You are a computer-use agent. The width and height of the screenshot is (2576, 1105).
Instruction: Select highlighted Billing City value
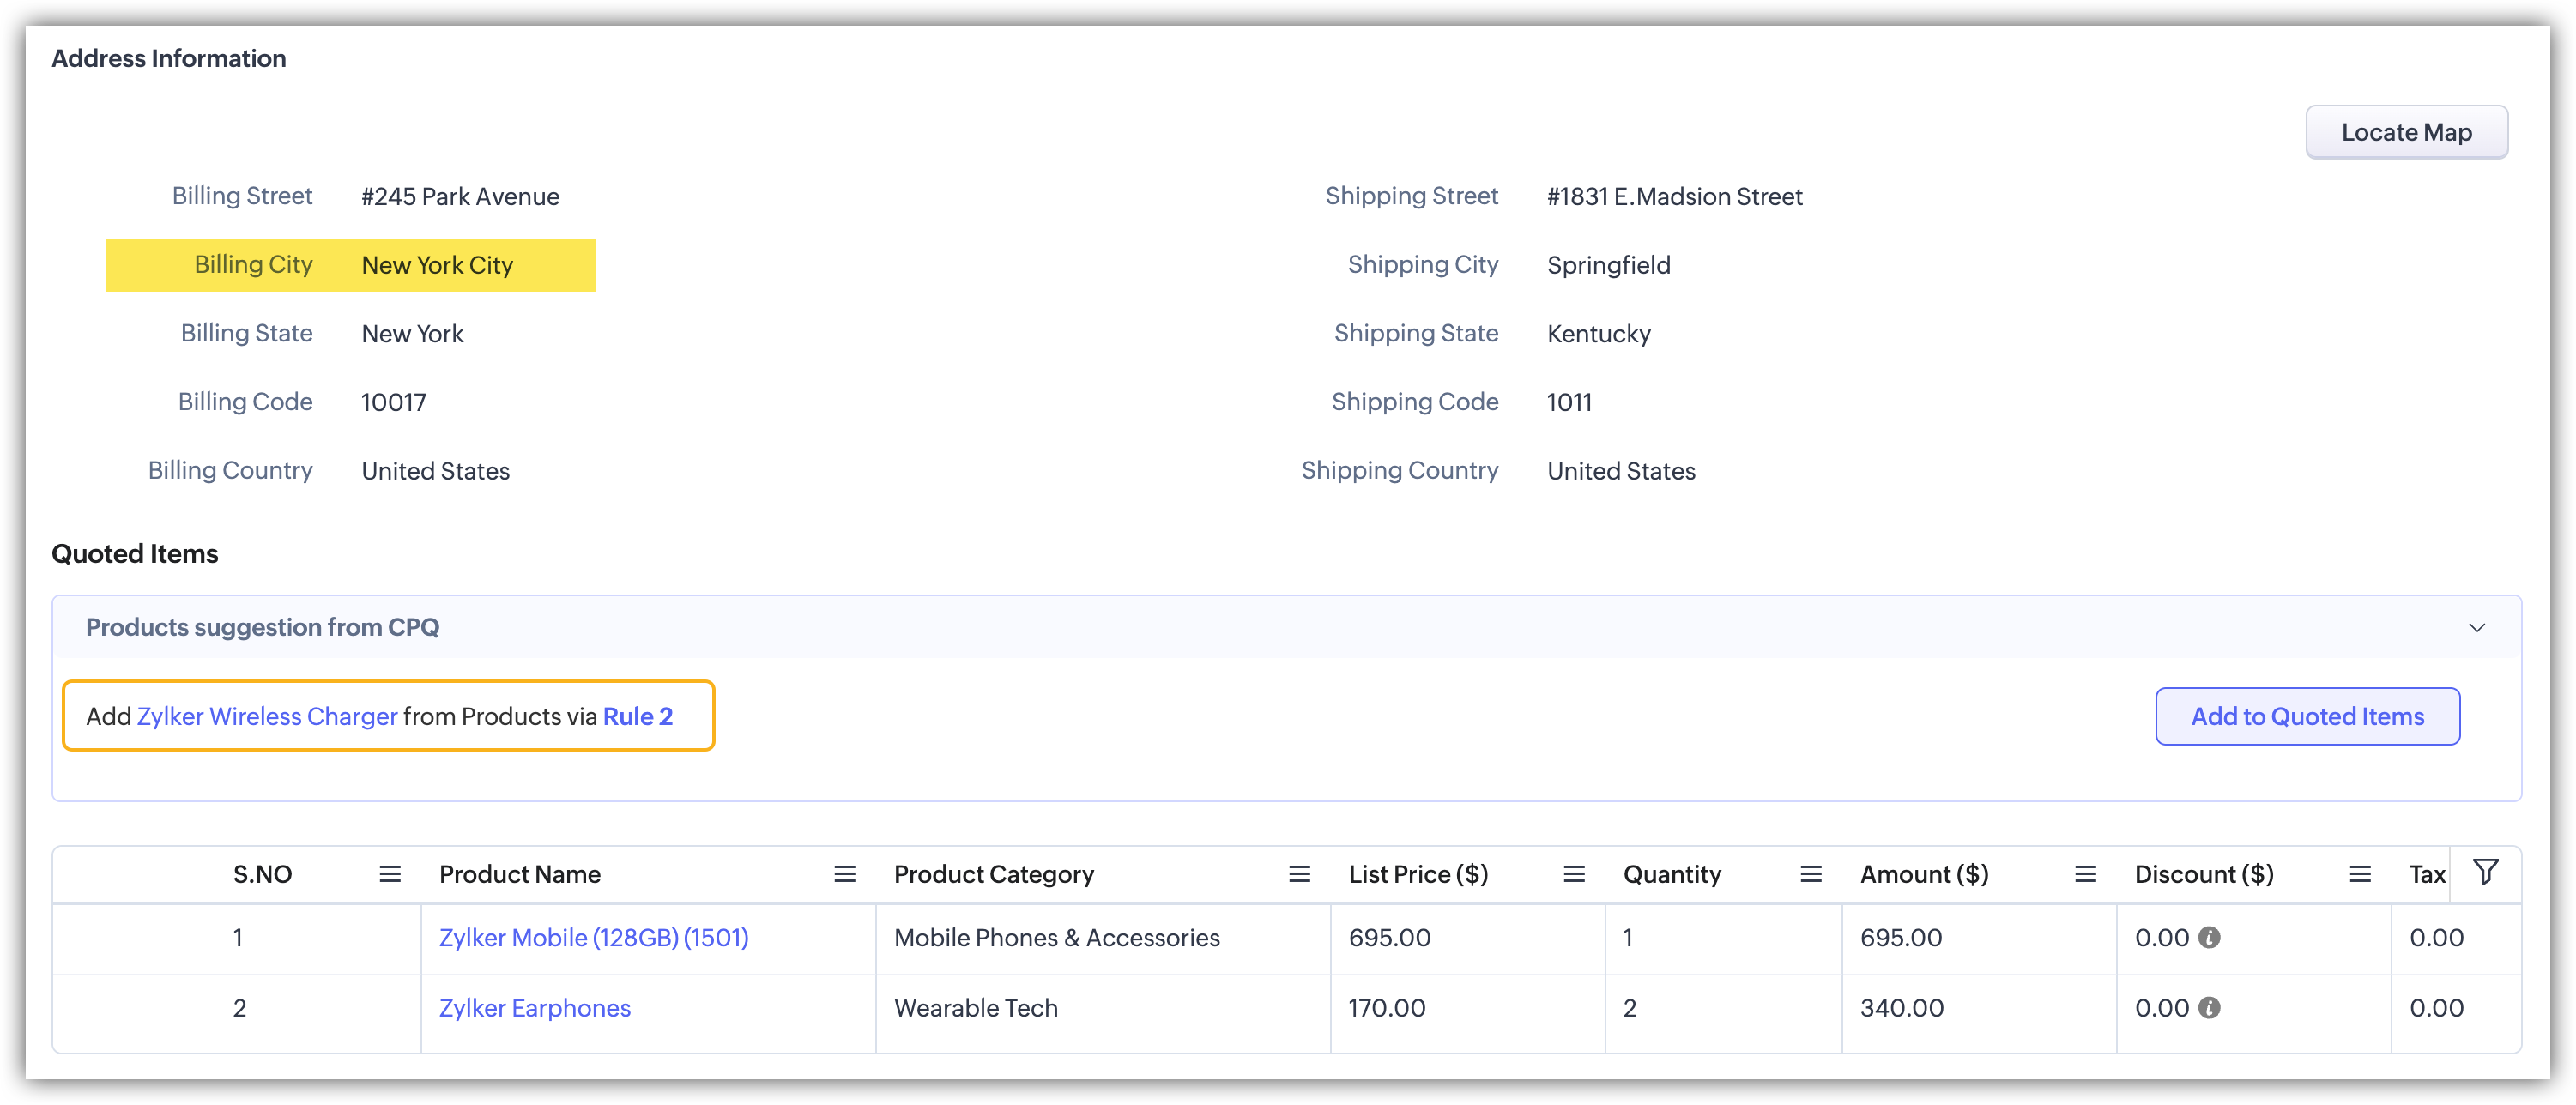click(x=437, y=265)
